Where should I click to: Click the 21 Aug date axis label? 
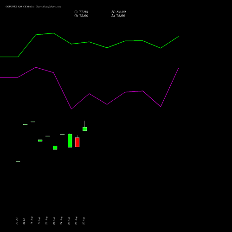pos(54,221)
